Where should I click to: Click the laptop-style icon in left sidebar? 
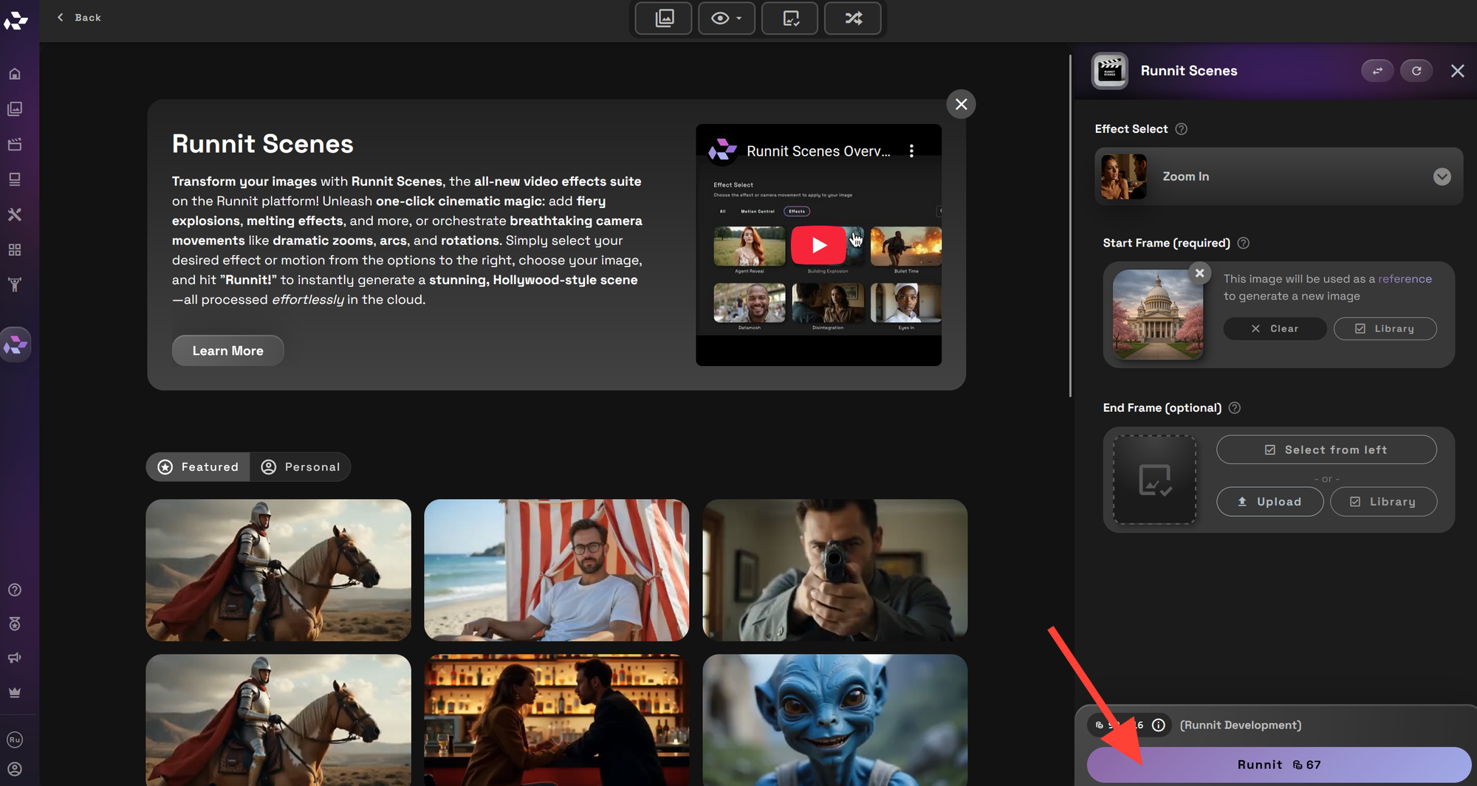point(15,179)
